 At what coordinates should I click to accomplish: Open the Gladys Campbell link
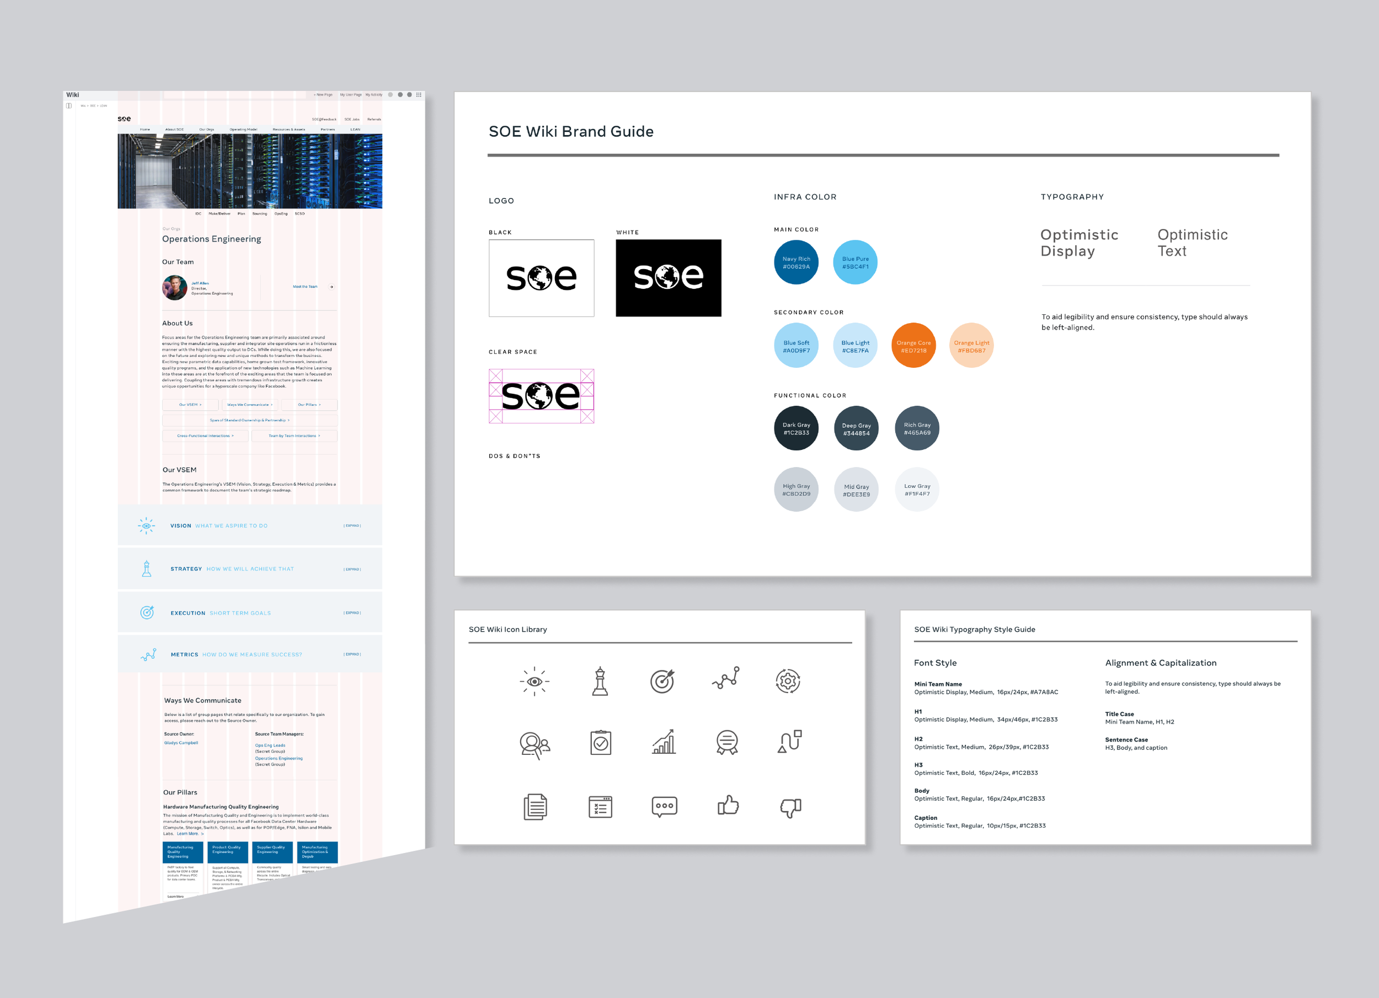[180, 743]
